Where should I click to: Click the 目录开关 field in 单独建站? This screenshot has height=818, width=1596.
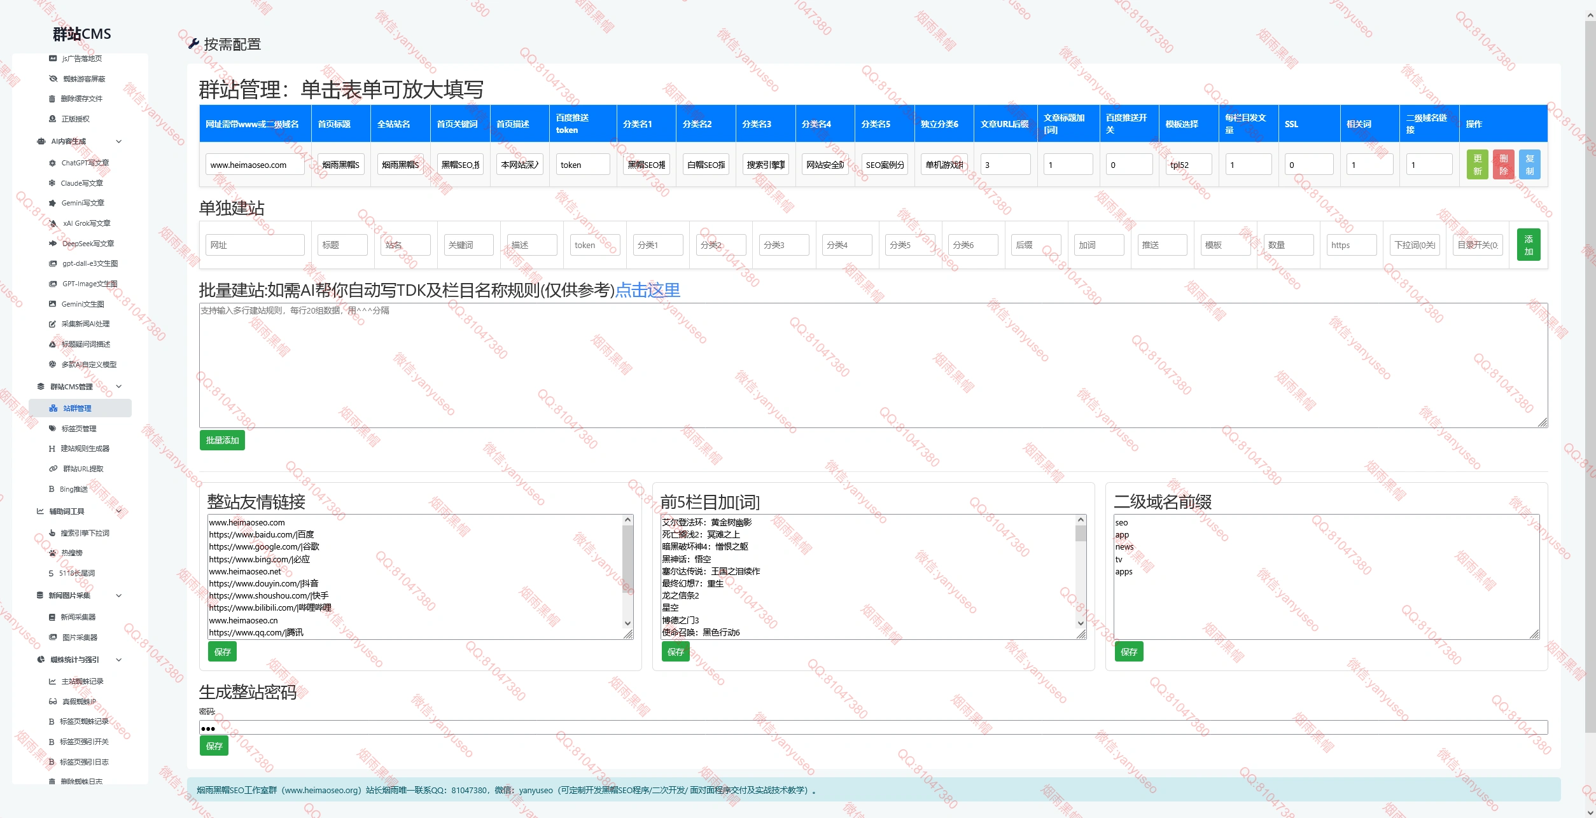click(x=1477, y=245)
